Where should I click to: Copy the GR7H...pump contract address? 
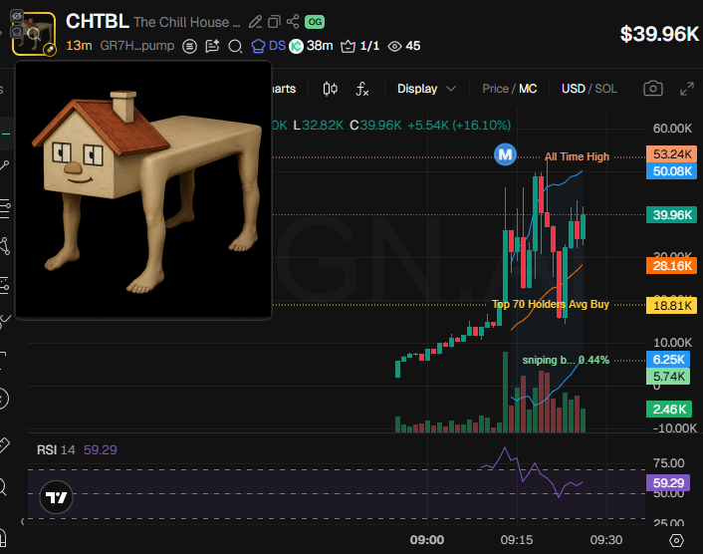tap(136, 46)
